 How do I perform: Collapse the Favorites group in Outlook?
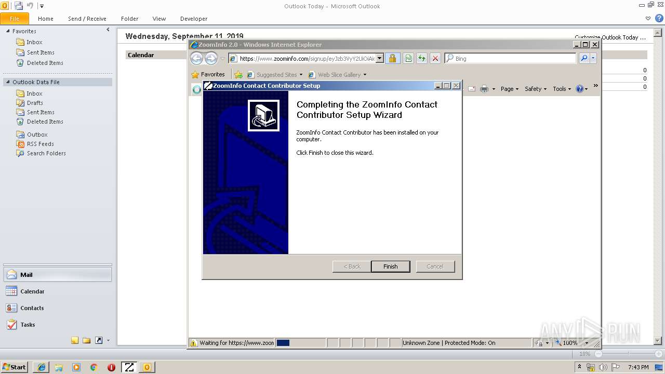tap(8, 31)
